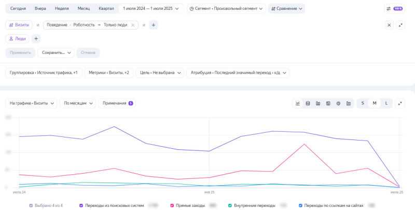
Task: Open the date range 1 июля 2024 dropdown
Action: pos(151,8)
